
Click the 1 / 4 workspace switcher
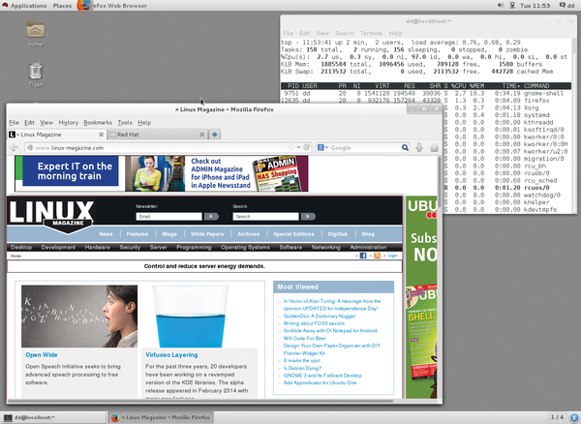pyautogui.click(x=557, y=417)
